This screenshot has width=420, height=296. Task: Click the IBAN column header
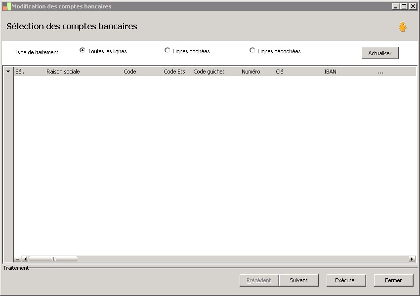[x=330, y=72]
